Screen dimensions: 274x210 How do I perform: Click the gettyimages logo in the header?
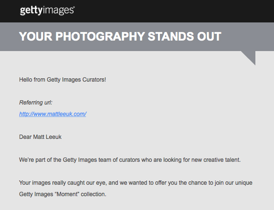47,10
